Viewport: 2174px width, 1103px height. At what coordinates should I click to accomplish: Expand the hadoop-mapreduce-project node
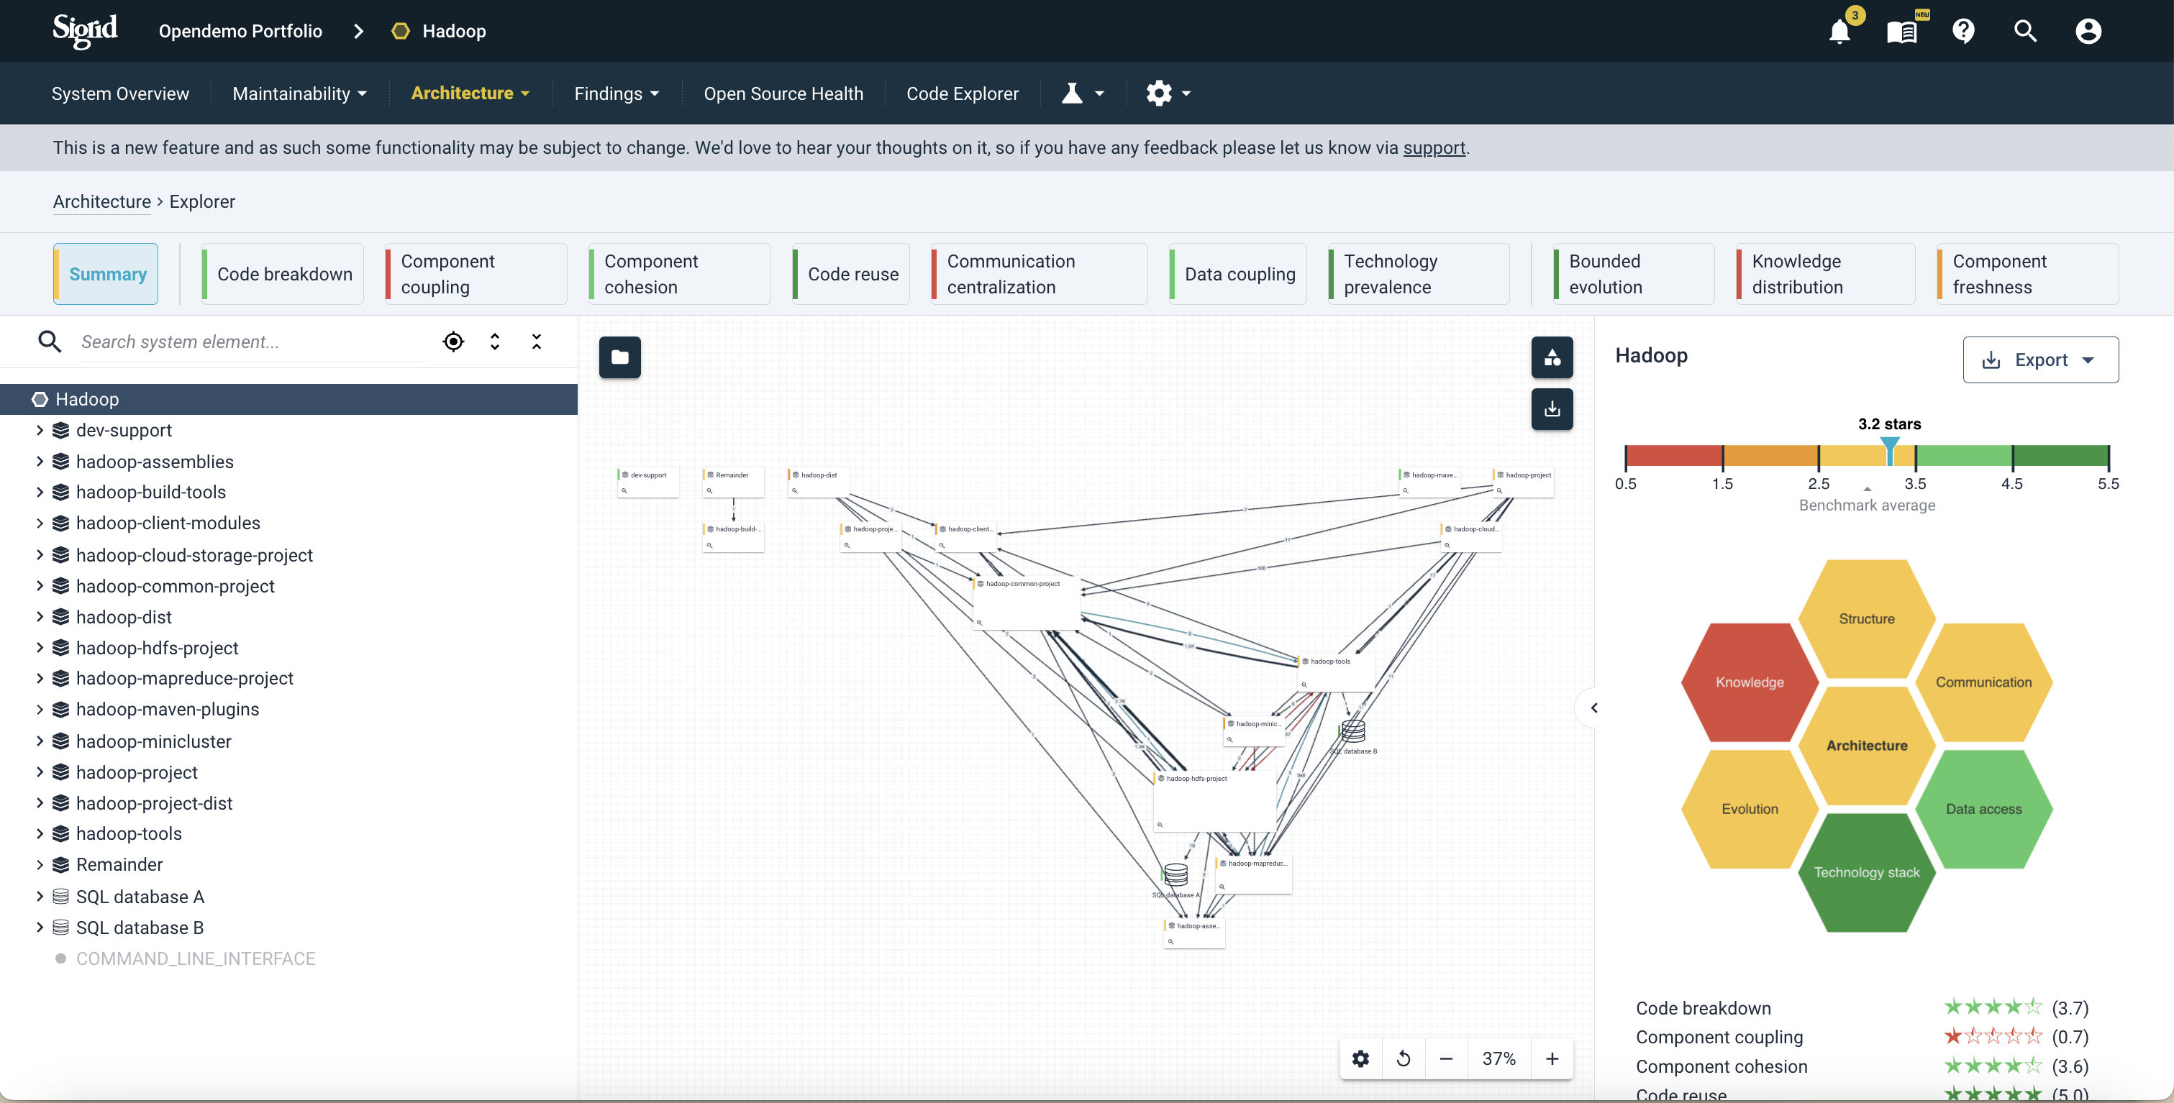40,678
